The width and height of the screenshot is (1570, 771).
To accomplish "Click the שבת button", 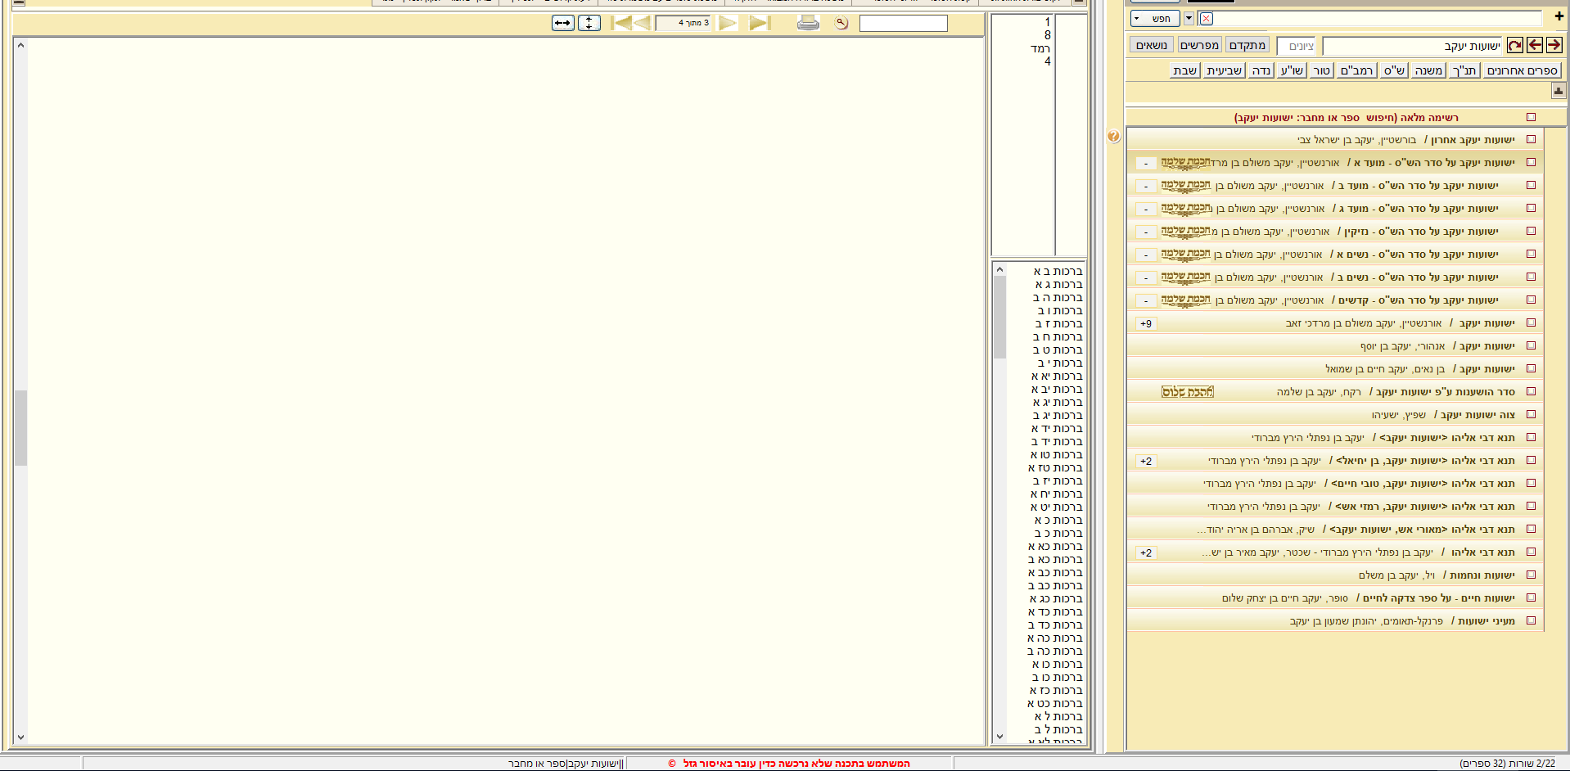I will [1185, 70].
